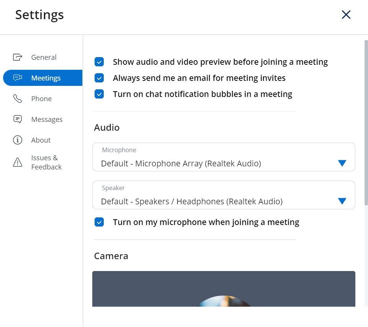Click 'Turn on my microphone' label text

(206, 222)
